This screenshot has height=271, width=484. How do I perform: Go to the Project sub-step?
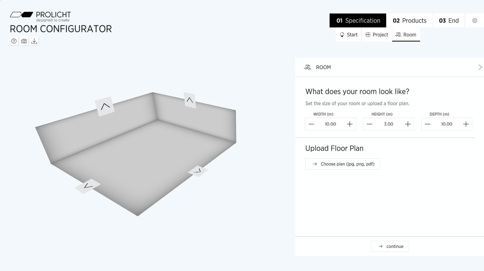377,35
